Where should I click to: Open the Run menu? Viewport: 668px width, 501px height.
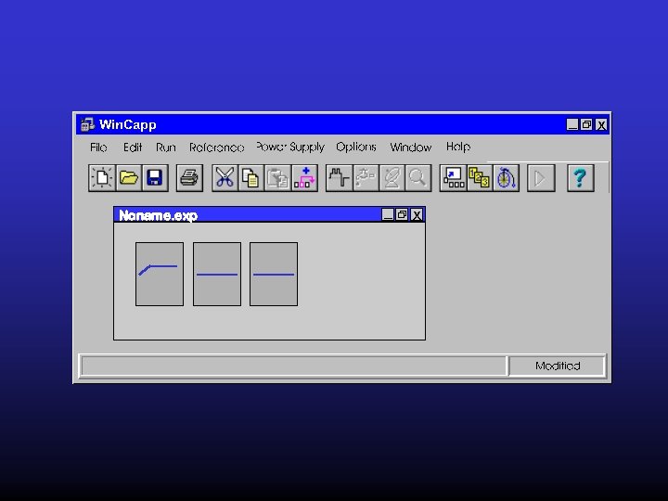(x=166, y=148)
